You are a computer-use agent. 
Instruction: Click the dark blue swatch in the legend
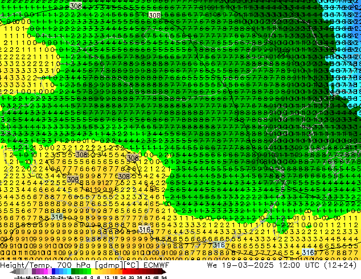54,271
